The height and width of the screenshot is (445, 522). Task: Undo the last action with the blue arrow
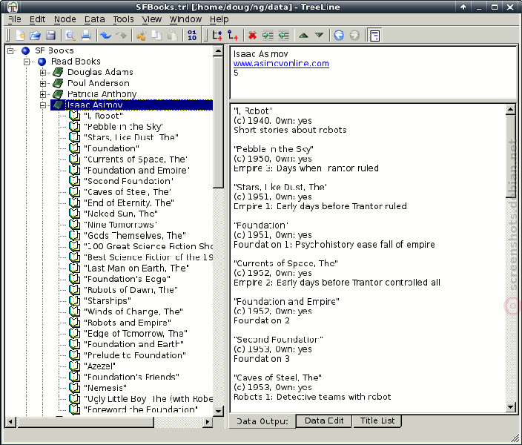106,36
